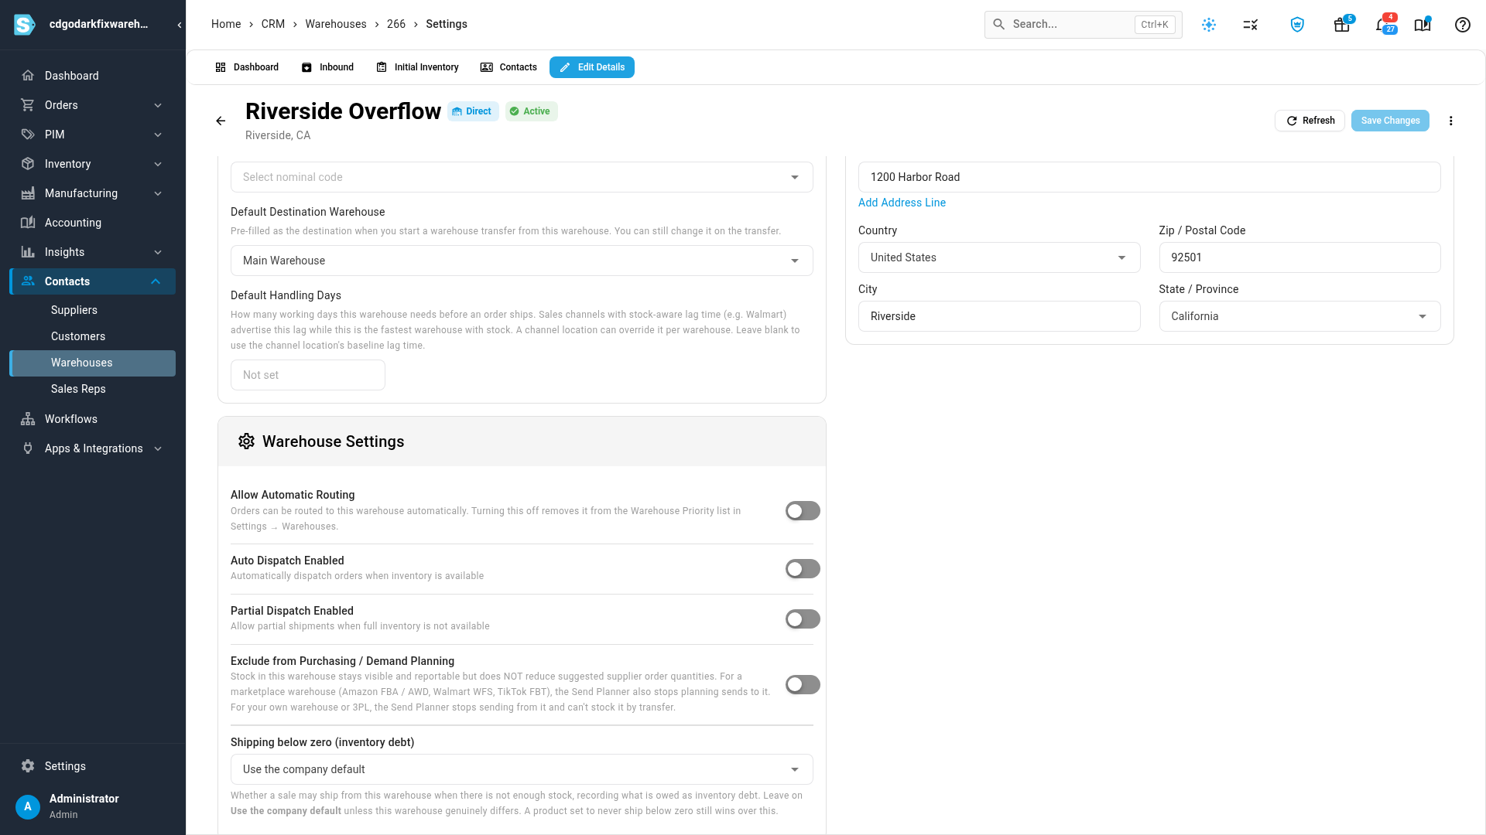
Task: Enable the Auto Dispatch Enabled switch
Action: [803, 569]
